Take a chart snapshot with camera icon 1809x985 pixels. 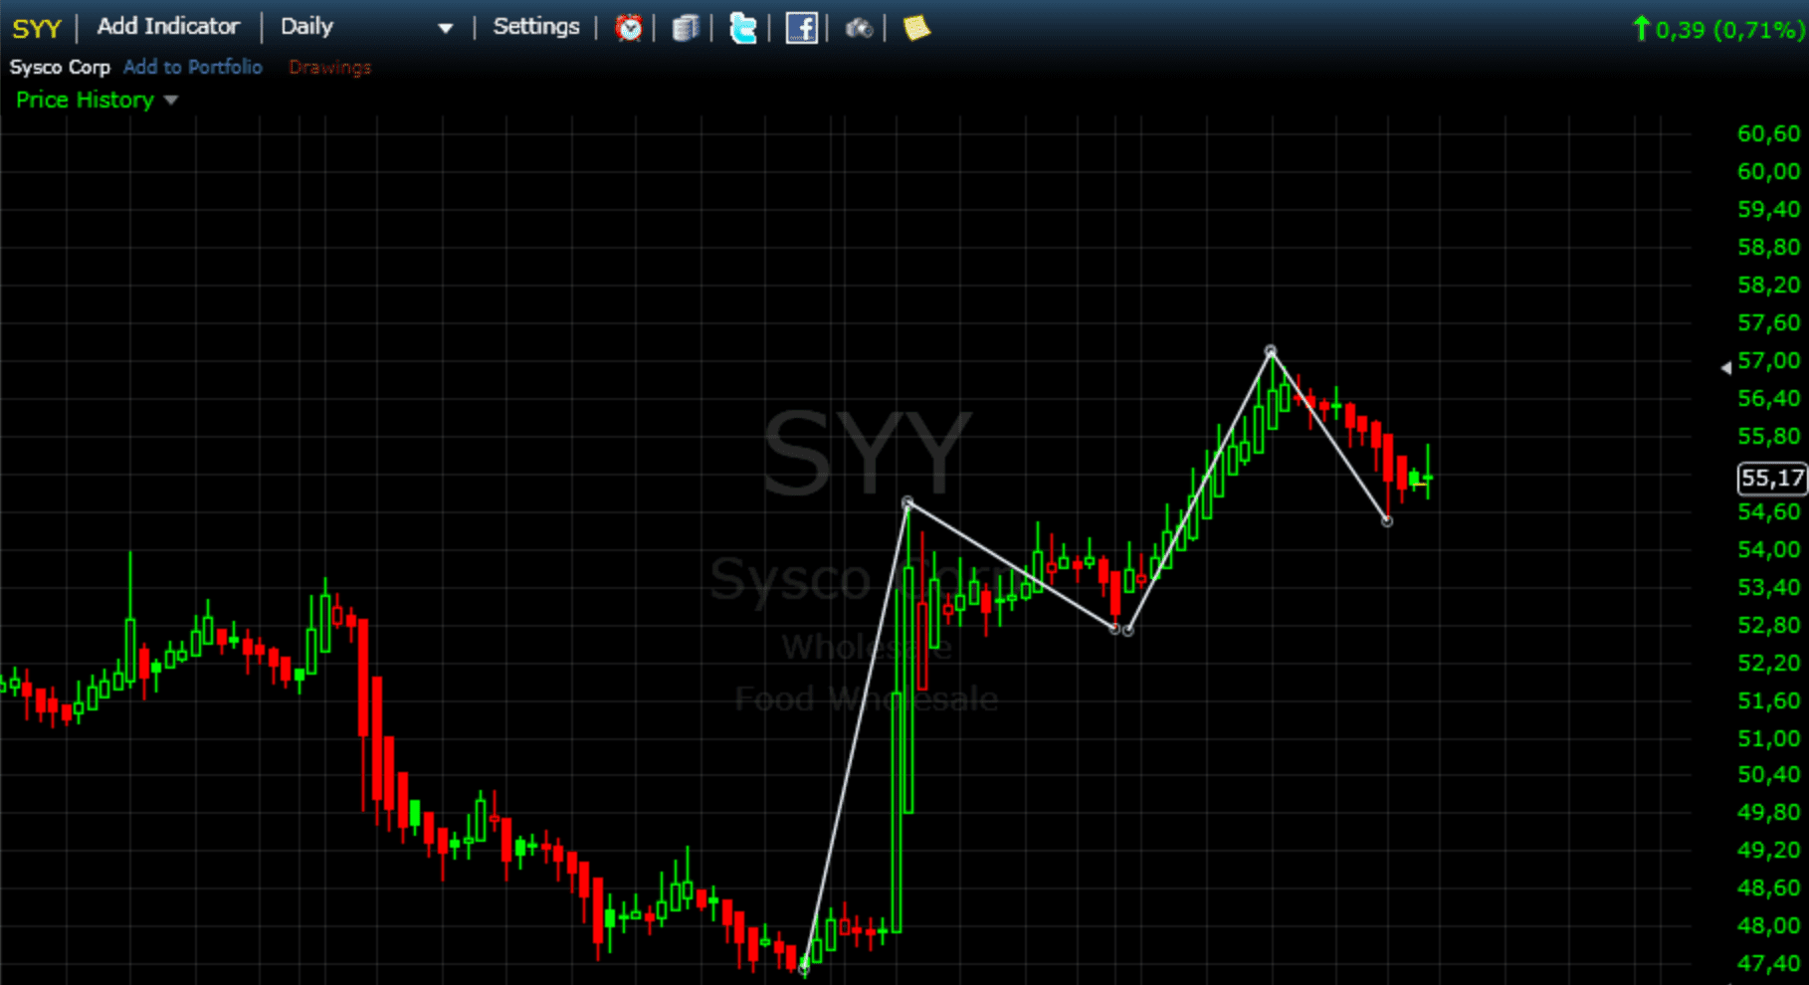click(x=859, y=28)
